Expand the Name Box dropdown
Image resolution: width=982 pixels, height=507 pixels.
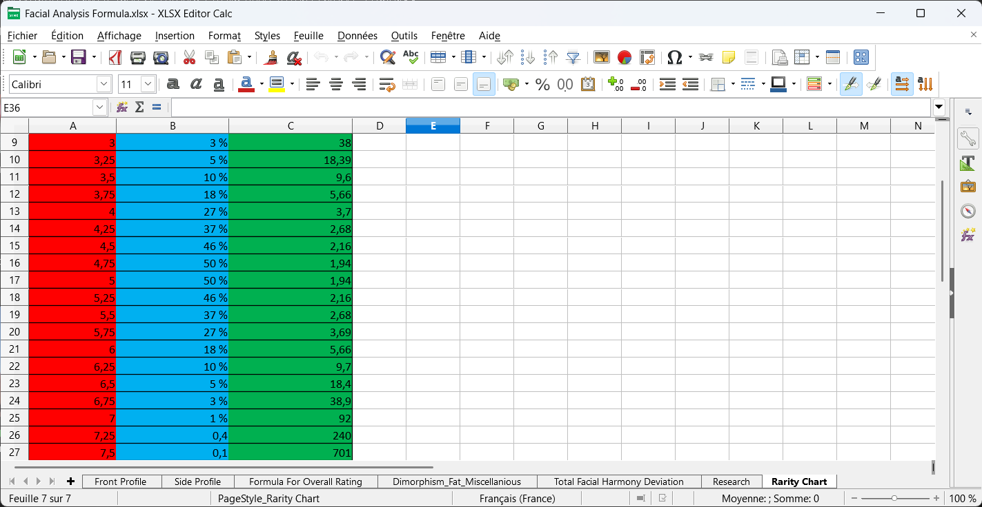point(100,107)
